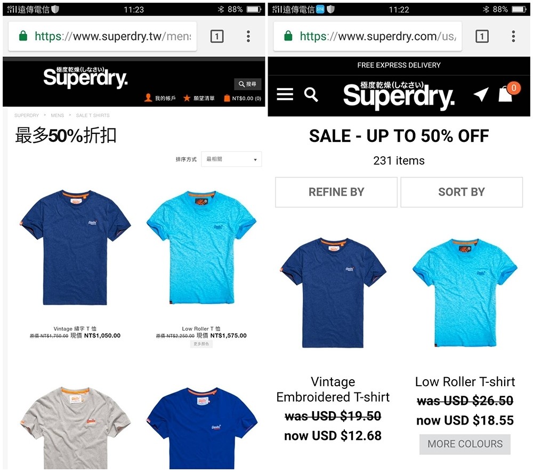Click the 搜尋 search button
The height and width of the screenshot is (472, 533).
[x=247, y=84]
